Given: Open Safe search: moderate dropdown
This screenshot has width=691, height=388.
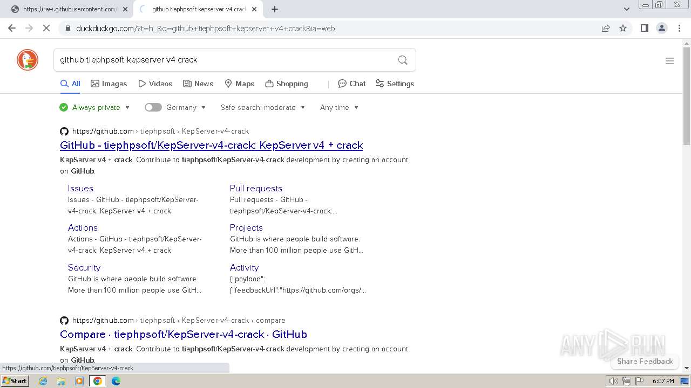Looking at the screenshot, I should tap(263, 107).
